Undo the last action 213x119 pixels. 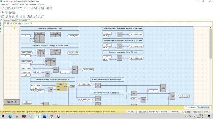click(x=25, y=8)
